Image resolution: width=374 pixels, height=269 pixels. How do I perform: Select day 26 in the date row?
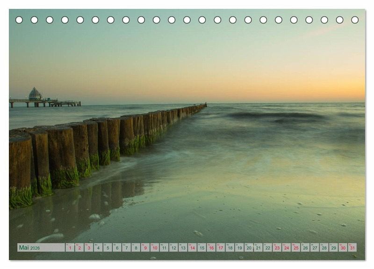[306, 247]
